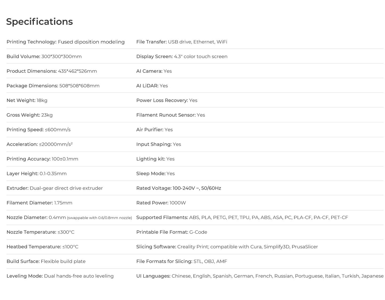Click the Display Screen specification
This screenshot has height=300, width=385.
[182, 56]
